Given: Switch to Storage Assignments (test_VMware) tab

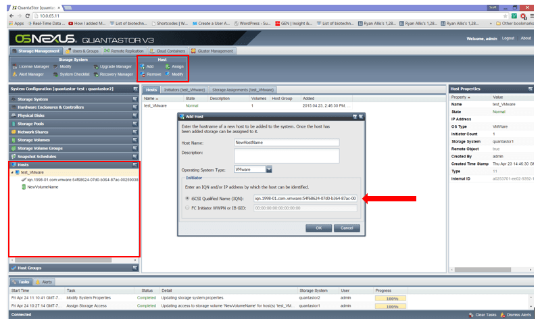Looking at the screenshot, I should click(242, 89).
